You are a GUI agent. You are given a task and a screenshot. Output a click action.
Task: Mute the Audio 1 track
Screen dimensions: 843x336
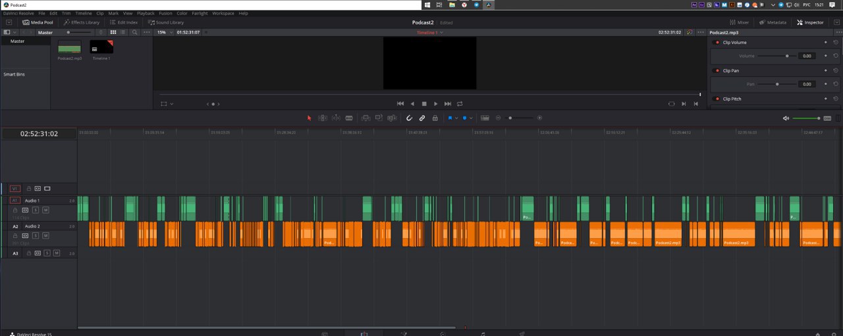tap(45, 210)
